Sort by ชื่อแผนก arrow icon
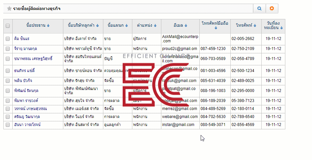 tap(127, 25)
